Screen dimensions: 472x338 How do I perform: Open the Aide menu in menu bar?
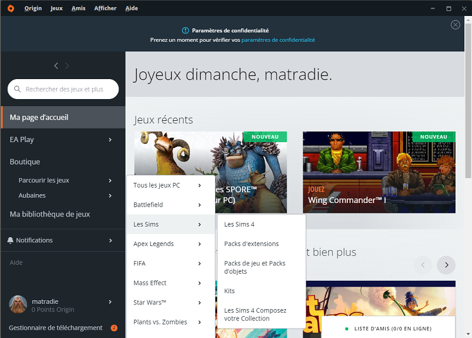[132, 8]
